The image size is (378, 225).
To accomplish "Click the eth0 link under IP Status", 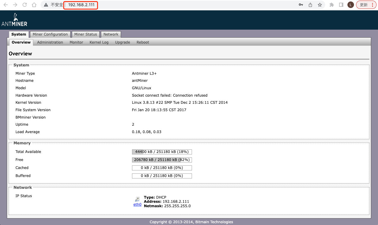I will [x=137, y=205].
